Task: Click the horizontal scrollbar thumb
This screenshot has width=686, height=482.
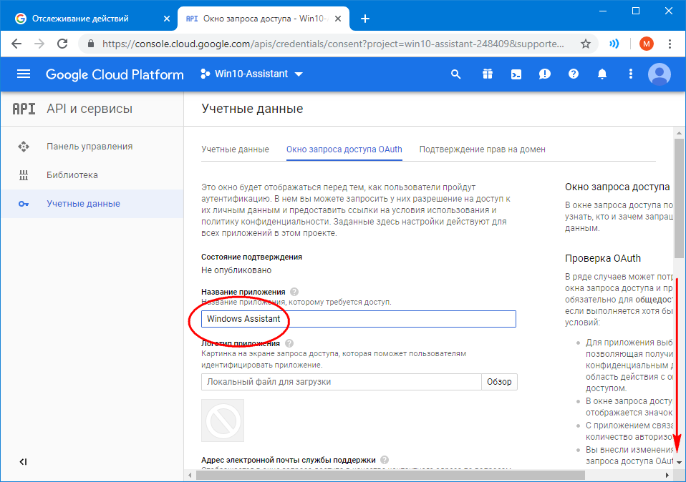Action: coord(390,475)
